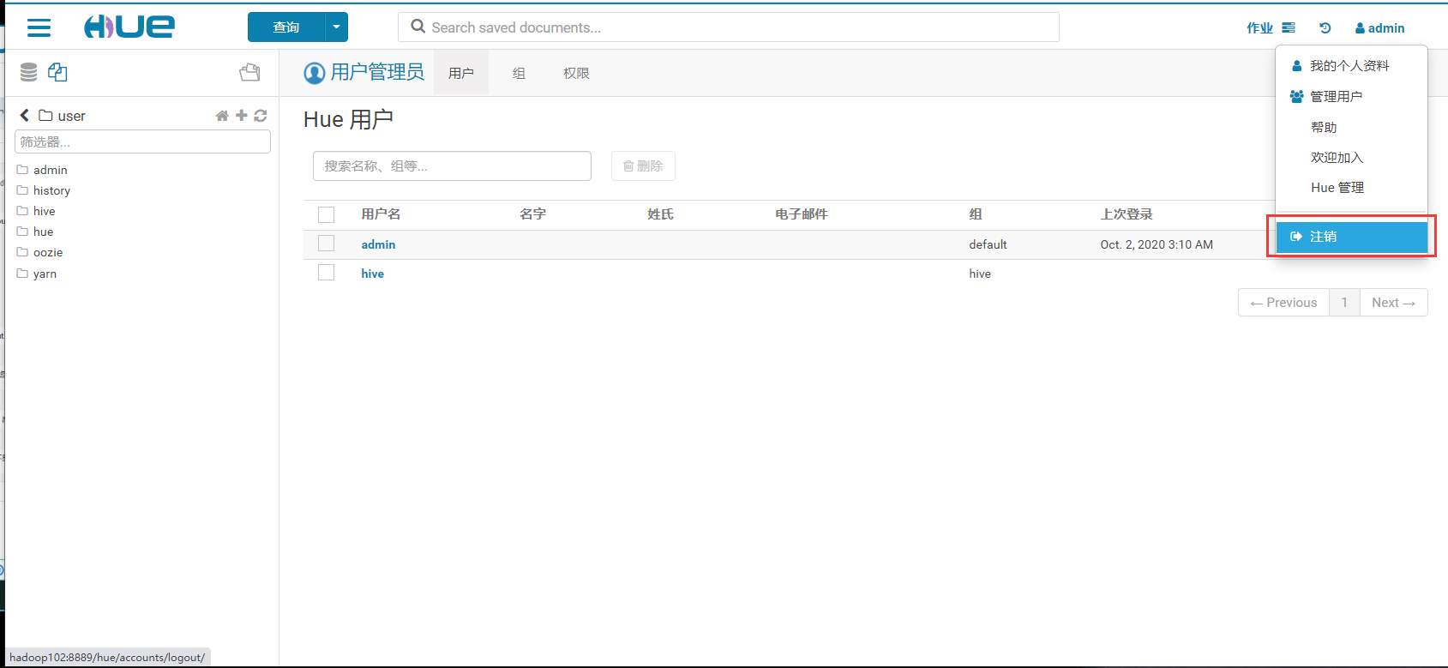Sort by the username column header
Image resolution: width=1448 pixels, height=668 pixels.
coord(381,214)
